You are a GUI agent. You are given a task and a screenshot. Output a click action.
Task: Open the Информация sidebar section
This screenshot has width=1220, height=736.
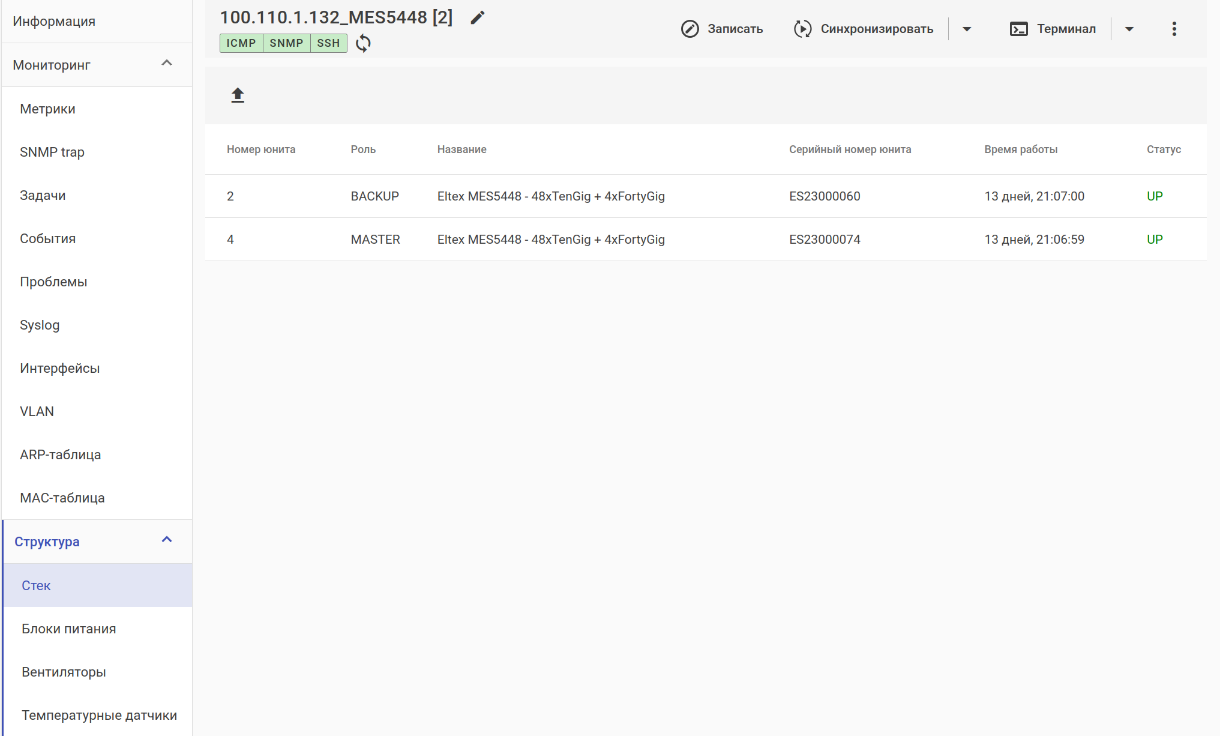(x=54, y=21)
